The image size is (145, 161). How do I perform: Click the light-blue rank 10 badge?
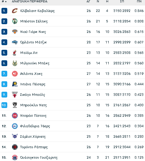coord(4,105)
